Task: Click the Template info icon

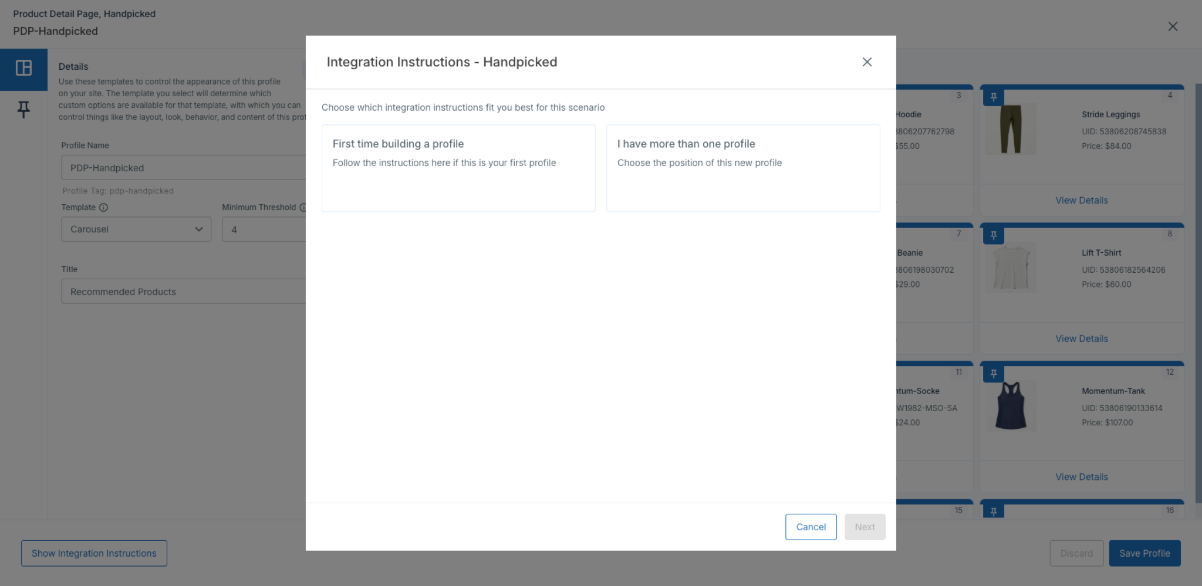Action: click(103, 208)
